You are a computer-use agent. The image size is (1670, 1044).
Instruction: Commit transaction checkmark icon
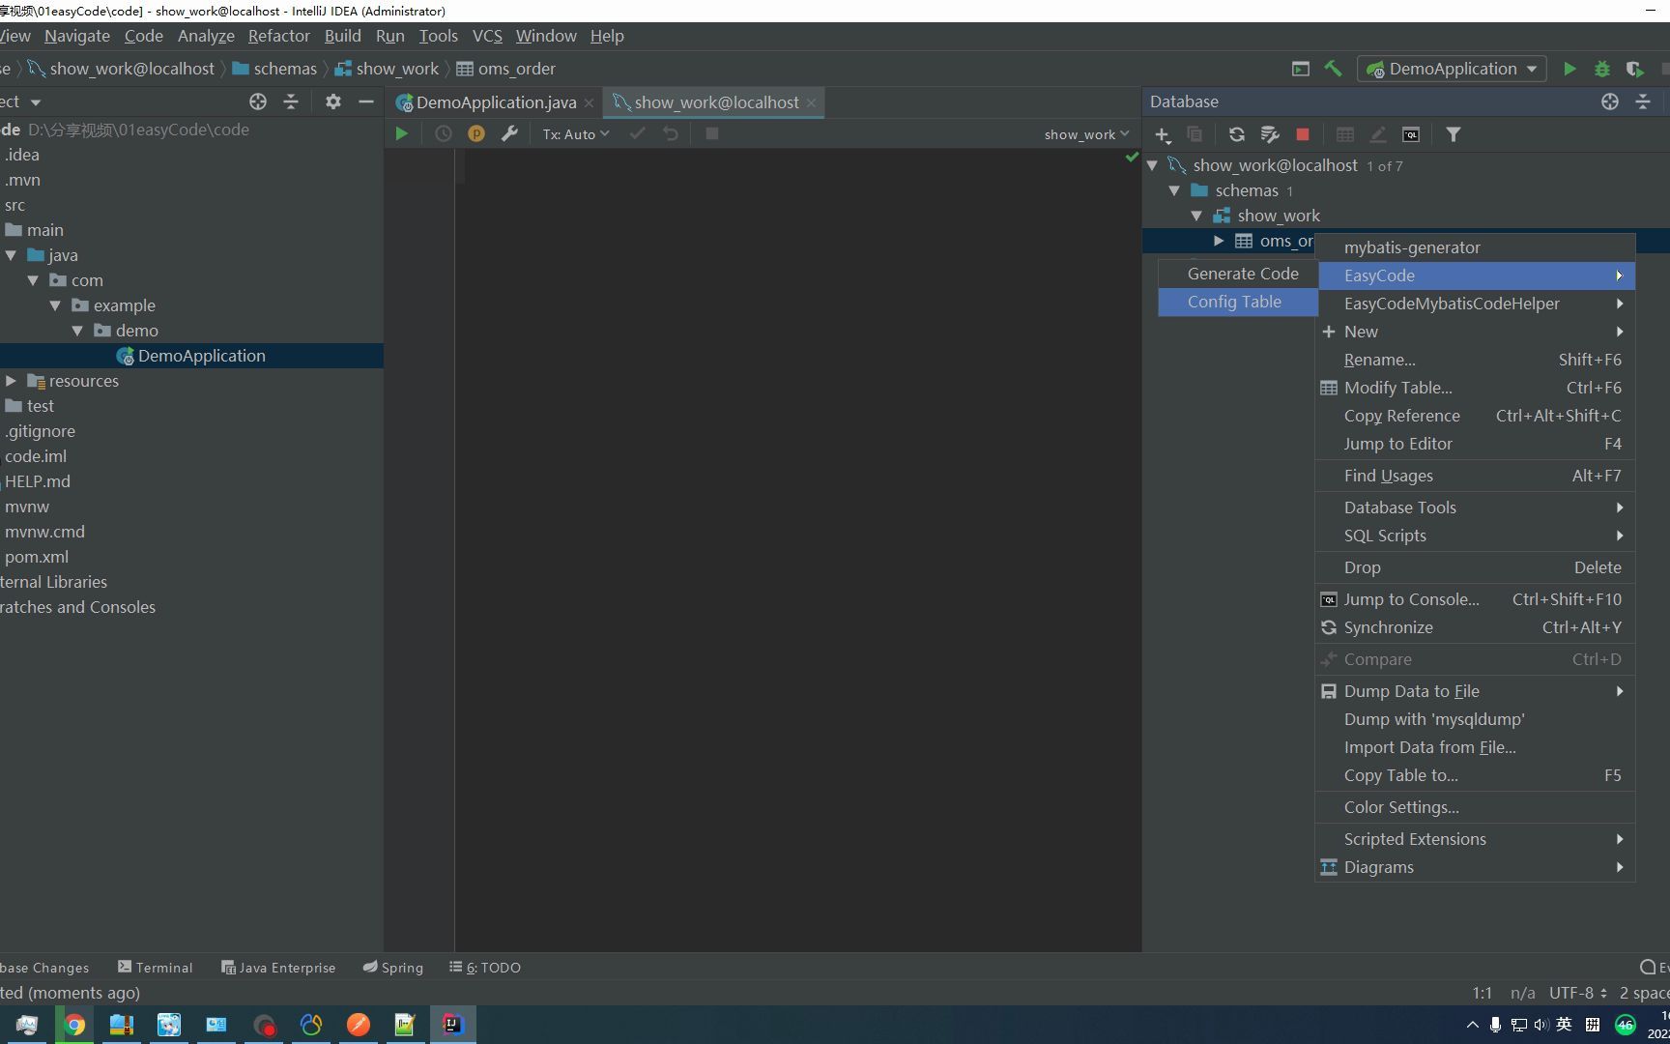coord(638,133)
